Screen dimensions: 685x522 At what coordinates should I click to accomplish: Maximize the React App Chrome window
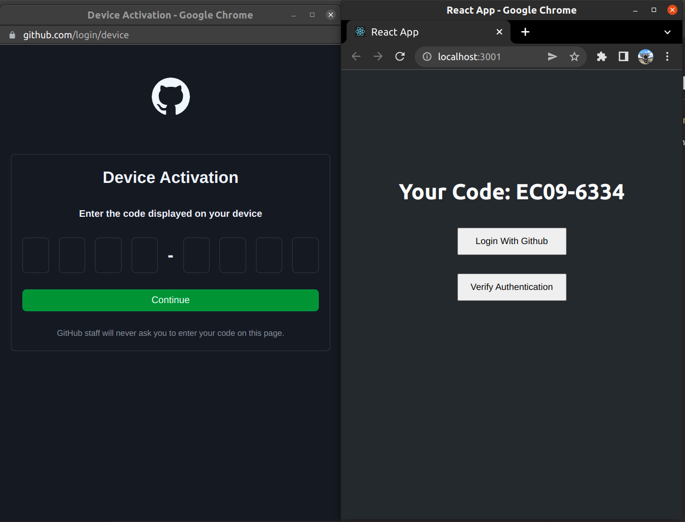(654, 10)
